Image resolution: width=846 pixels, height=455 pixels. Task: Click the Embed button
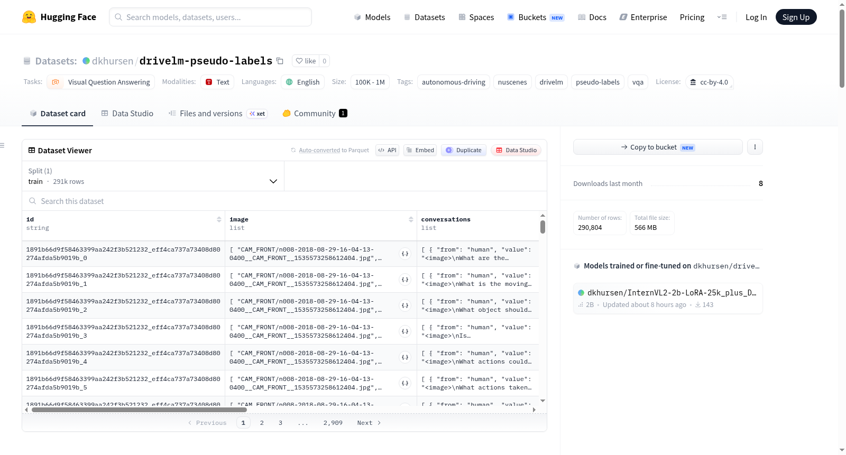(420, 150)
